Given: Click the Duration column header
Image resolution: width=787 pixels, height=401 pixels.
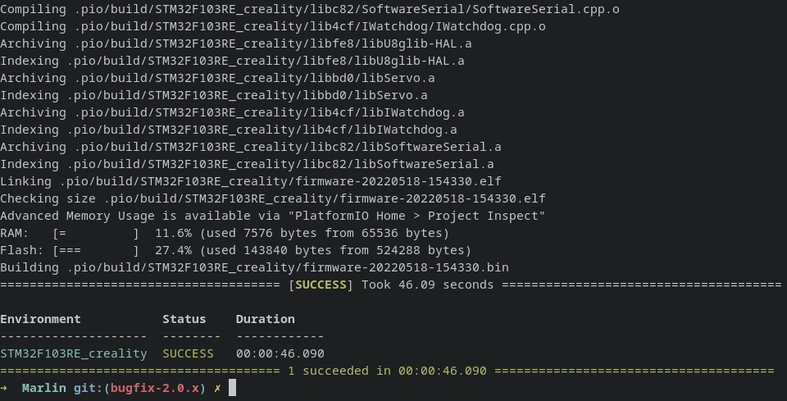Looking at the screenshot, I should click(265, 319).
